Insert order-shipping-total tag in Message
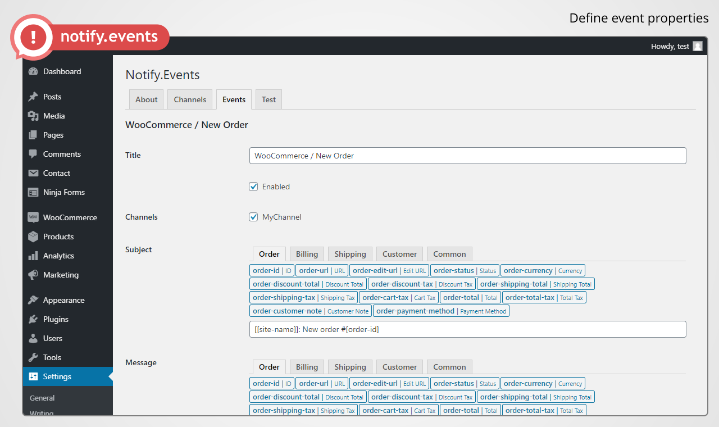The height and width of the screenshot is (427, 719). (x=536, y=397)
